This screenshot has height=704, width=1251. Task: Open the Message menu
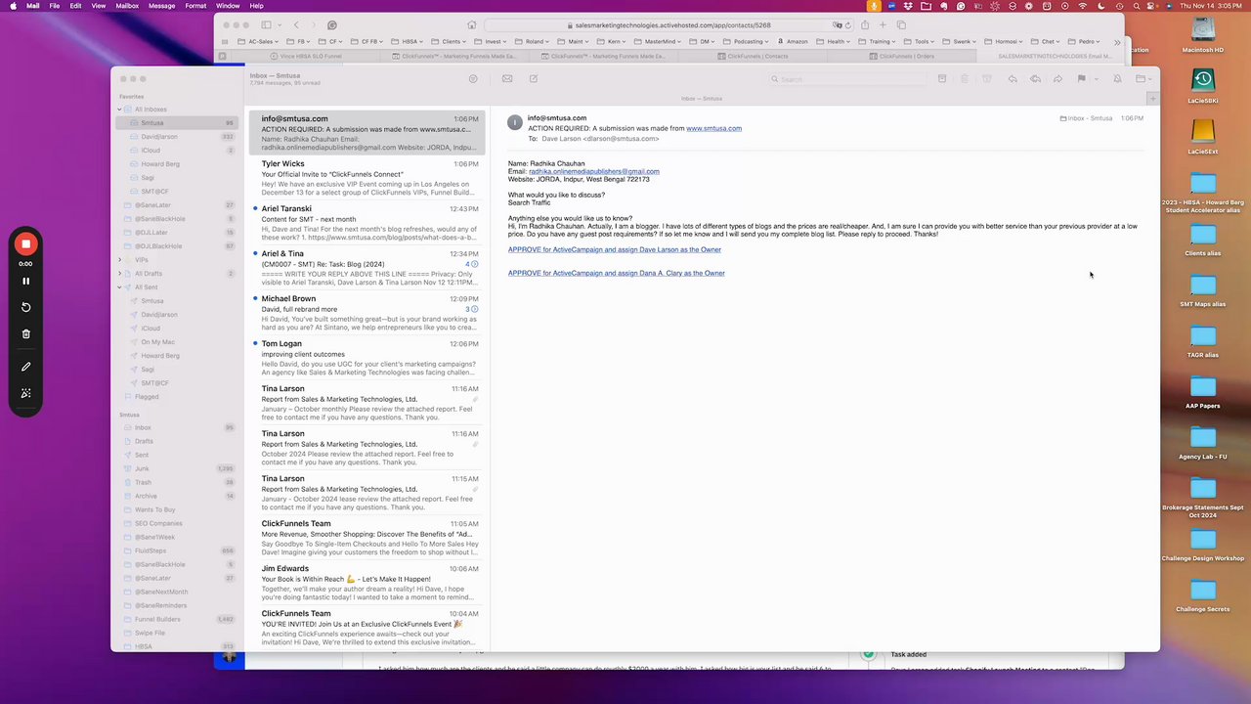point(161,6)
